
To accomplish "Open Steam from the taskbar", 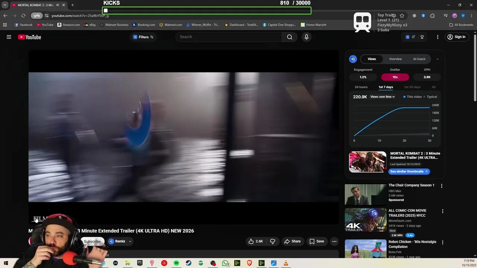I will pyautogui.click(x=188, y=263).
